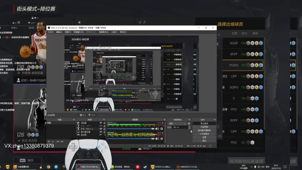Image resolution: width=302 pixels, height=170 pixels.
Task: Open first mixer channel gear settings
Action: pos(162,129)
